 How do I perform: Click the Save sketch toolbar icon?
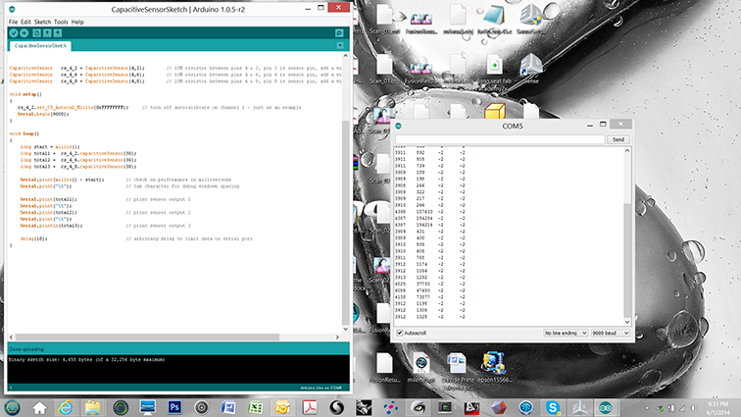coord(58,32)
